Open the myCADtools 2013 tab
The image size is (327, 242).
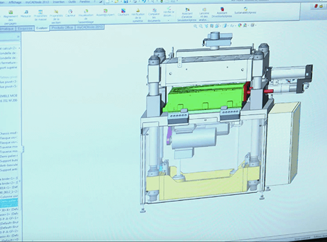pyautogui.click(x=90, y=27)
